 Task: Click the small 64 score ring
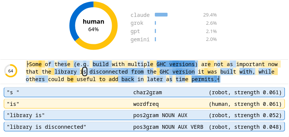[11, 71]
